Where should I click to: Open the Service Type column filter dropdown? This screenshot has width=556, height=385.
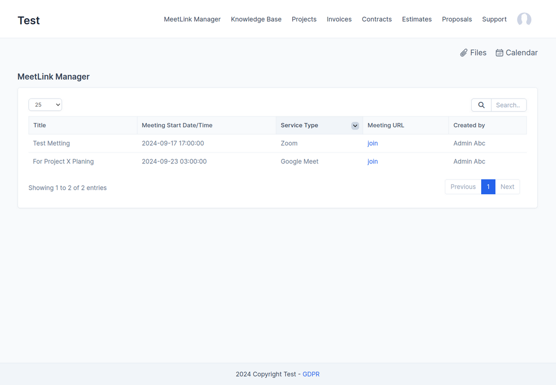tap(355, 125)
